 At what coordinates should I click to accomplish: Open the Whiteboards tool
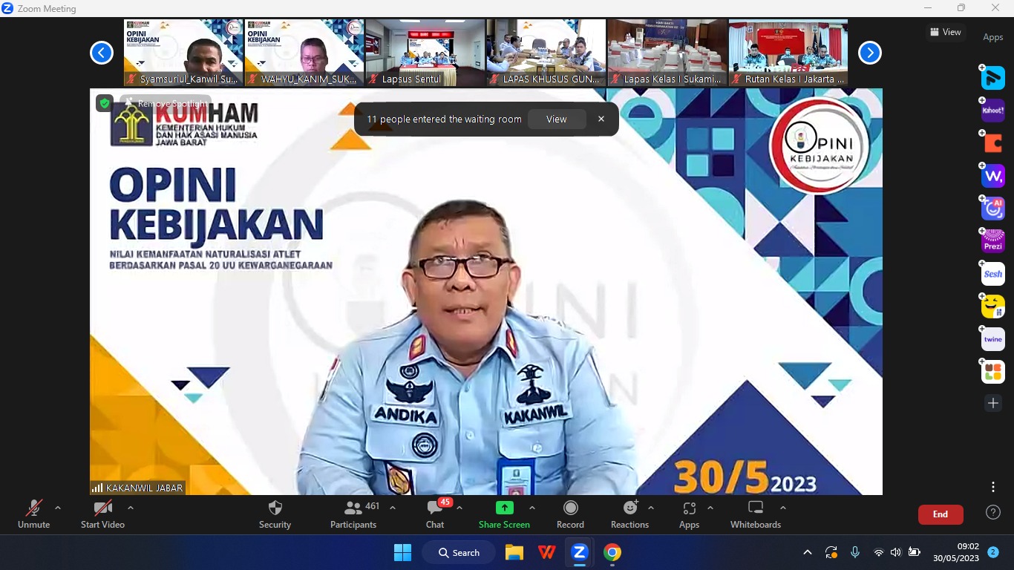click(x=755, y=514)
